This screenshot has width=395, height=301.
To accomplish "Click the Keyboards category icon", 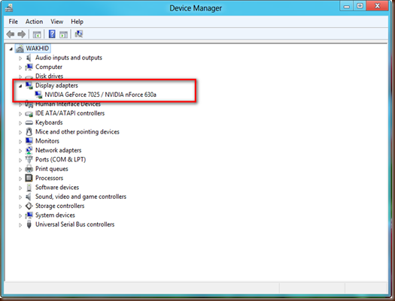I will [29, 122].
